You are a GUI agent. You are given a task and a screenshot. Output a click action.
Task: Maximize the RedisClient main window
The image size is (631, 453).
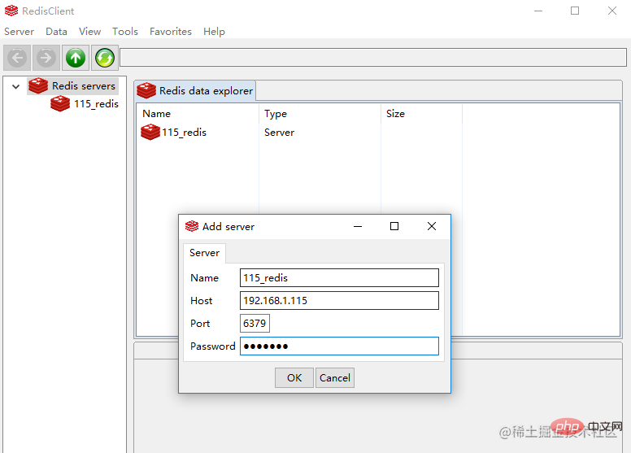click(575, 11)
